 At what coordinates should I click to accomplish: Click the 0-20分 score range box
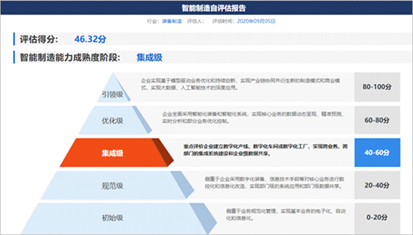(x=377, y=218)
